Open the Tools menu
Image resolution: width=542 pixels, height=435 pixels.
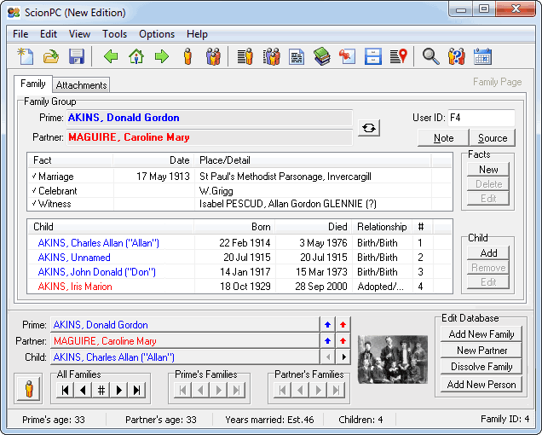114,34
